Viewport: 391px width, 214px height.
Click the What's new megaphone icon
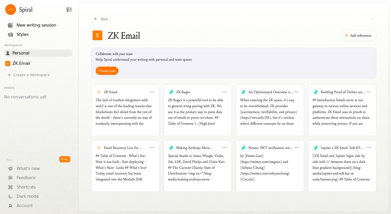coord(10,168)
